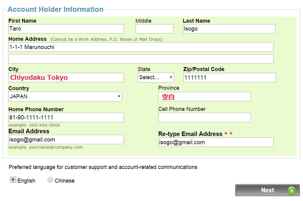303x201 pixels.
Task: Click the First Name field
Action: (x=66, y=29)
